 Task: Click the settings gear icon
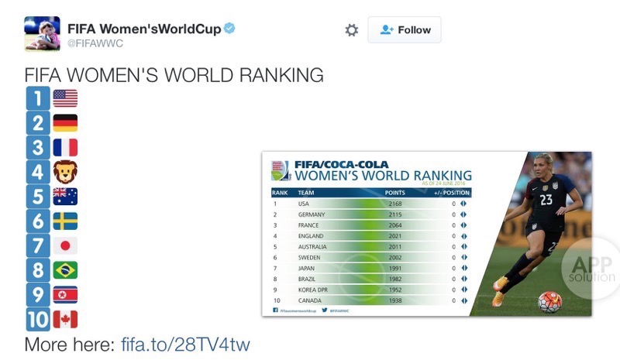(x=351, y=30)
